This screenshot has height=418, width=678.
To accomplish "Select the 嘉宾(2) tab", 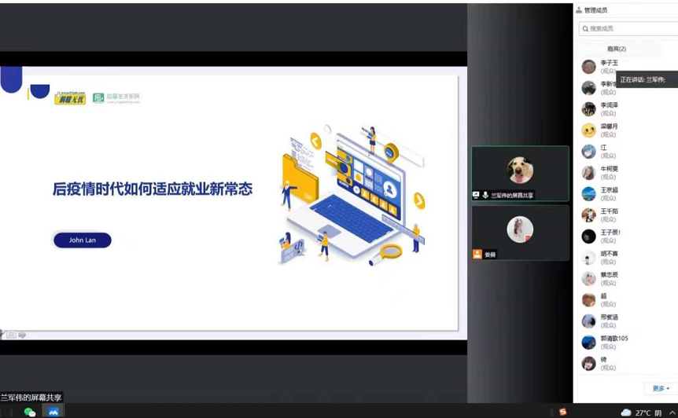I will click(617, 49).
